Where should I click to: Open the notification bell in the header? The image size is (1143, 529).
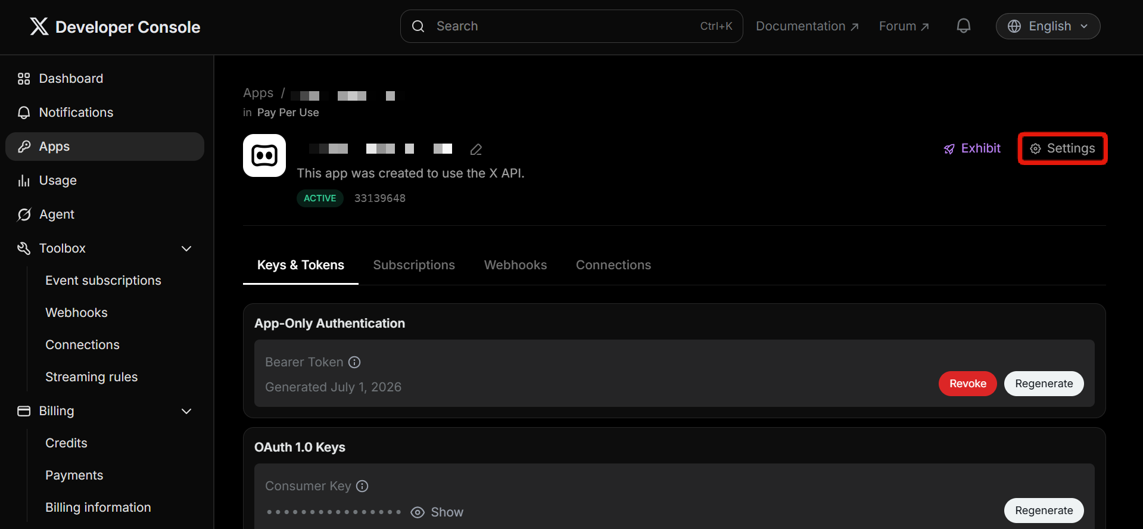[963, 26]
